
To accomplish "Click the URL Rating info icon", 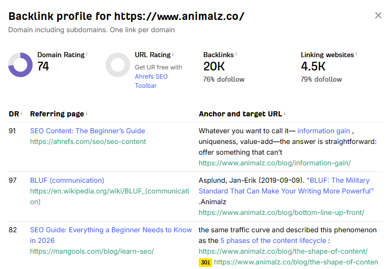I will point(173,54).
